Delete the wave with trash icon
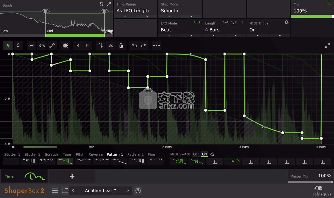The height and width of the screenshot is (198, 334). pyautogui.click(x=121, y=45)
